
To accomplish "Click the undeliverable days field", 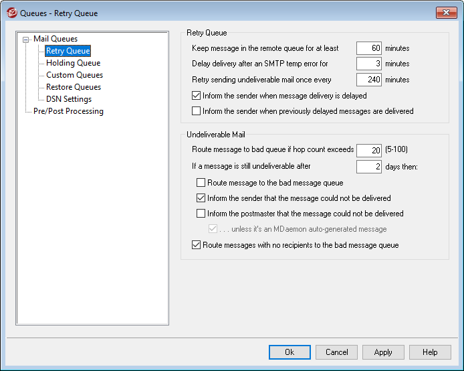I will coord(368,167).
